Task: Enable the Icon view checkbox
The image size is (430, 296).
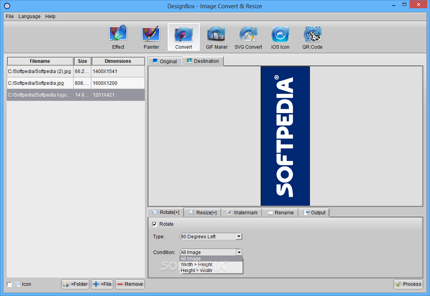Action: point(9,284)
